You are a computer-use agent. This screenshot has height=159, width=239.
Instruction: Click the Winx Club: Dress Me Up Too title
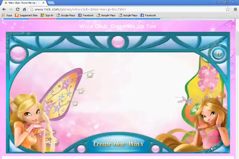tap(118, 26)
